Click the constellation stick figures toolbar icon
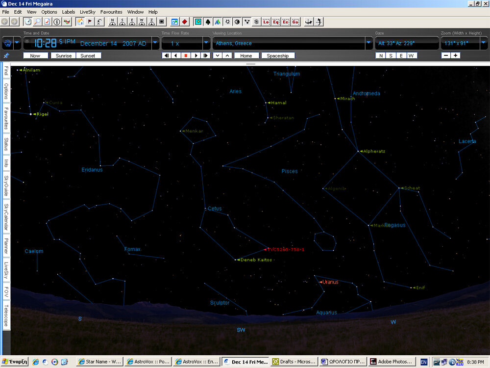Image resolution: width=490 pixels, height=368 pixels. pyautogui.click(x=246, y=22)
